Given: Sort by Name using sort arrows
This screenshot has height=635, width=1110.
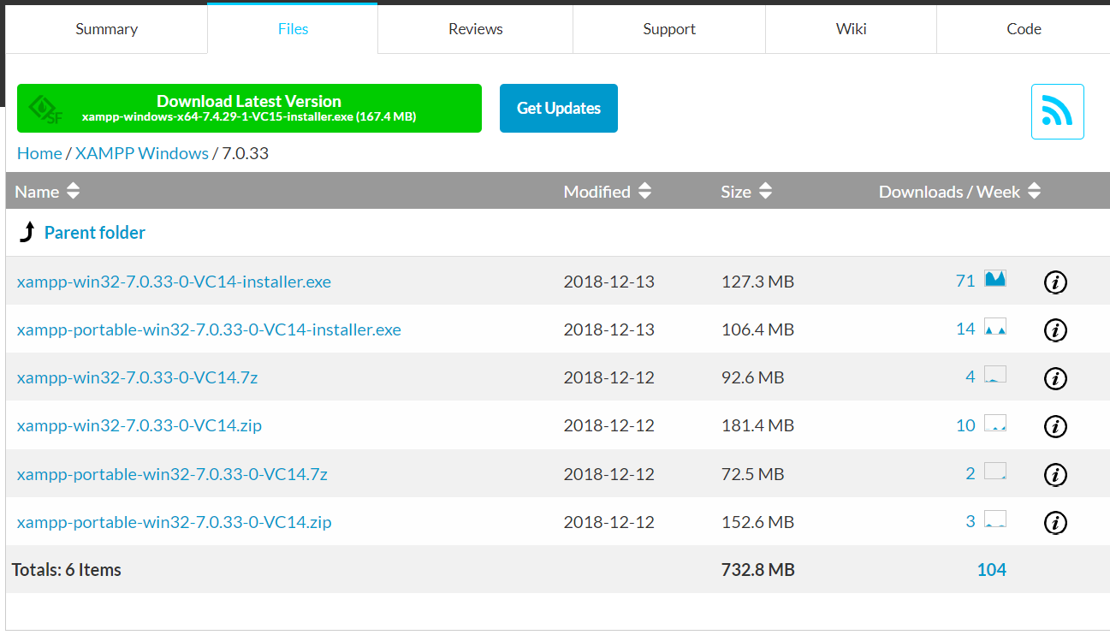Looking at the screenshot, I should 73,192.
